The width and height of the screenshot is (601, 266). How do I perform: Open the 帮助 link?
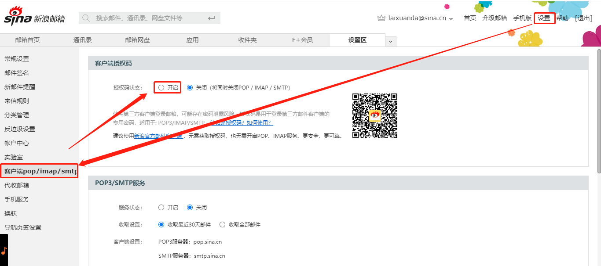coord(562,18)
